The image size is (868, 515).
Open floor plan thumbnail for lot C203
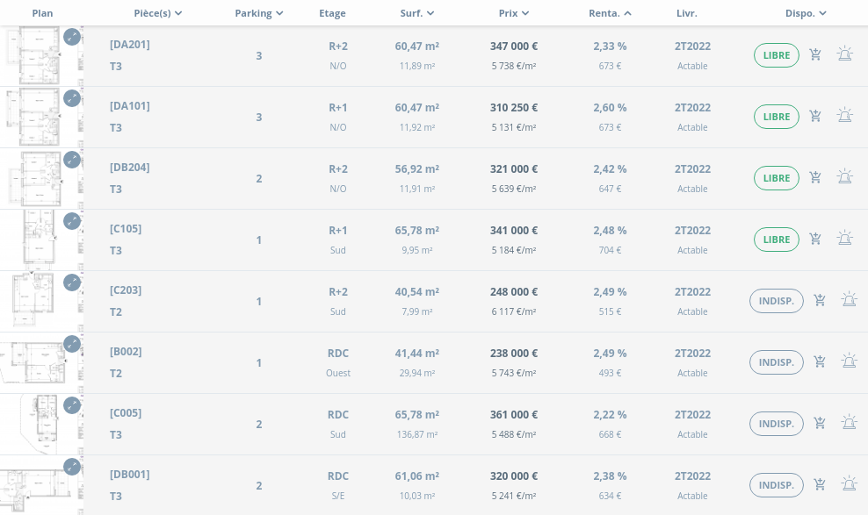[35, 301]
